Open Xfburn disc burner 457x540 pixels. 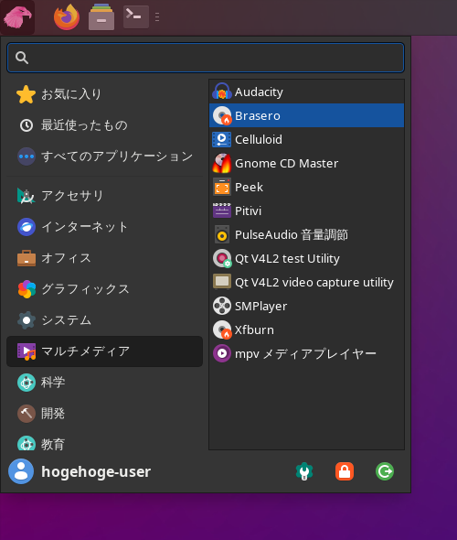click(x=306, y=329)
